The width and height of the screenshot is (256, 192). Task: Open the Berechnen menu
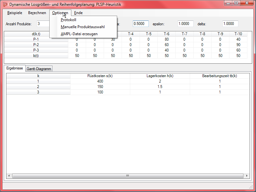(x=37, y=13)
